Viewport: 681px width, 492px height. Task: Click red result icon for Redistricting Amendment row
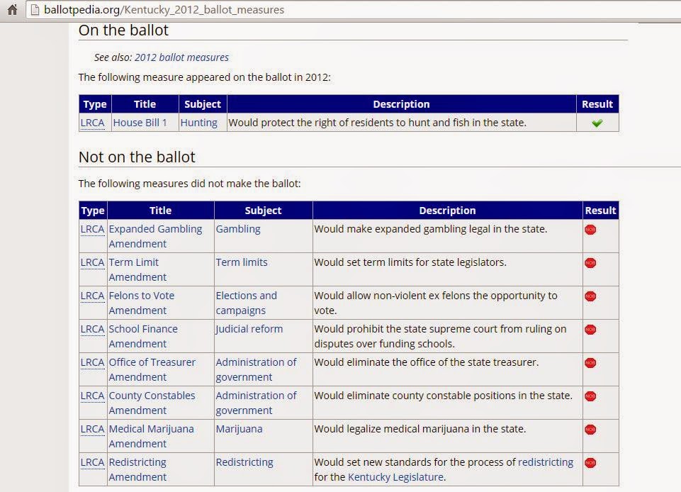click(590, 463)
